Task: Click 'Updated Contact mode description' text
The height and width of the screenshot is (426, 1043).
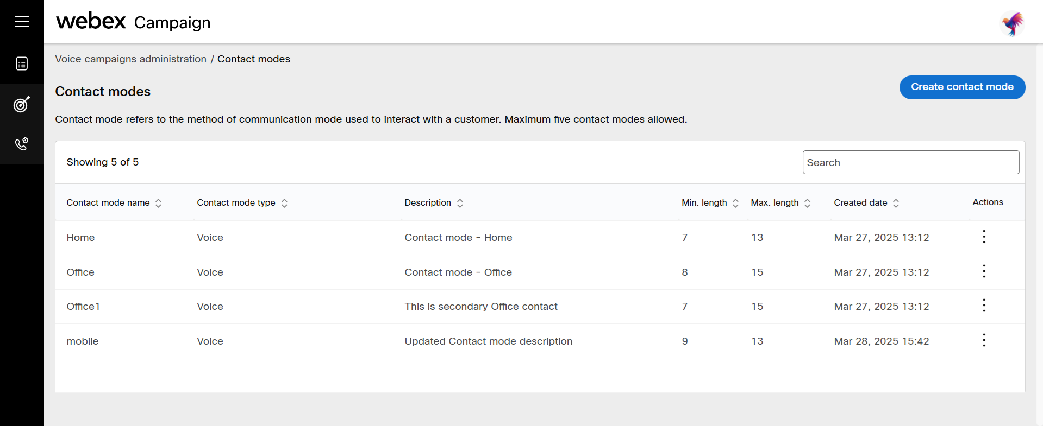Action: pos(489,341)
